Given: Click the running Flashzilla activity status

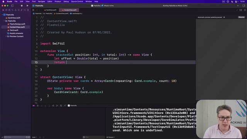Looking at the screenshot, I should (175, 6).
